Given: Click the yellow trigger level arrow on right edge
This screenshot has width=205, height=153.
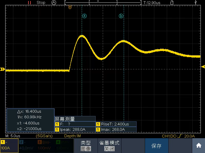Looking at the screenshot, I should 203,67.
